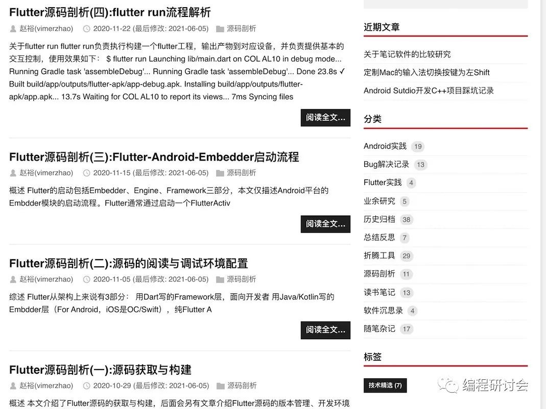Click folder icon on flutter run流程解析 post

point(220,29)
